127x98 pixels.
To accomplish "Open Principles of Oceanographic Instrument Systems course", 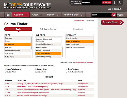I will point(46,90).
